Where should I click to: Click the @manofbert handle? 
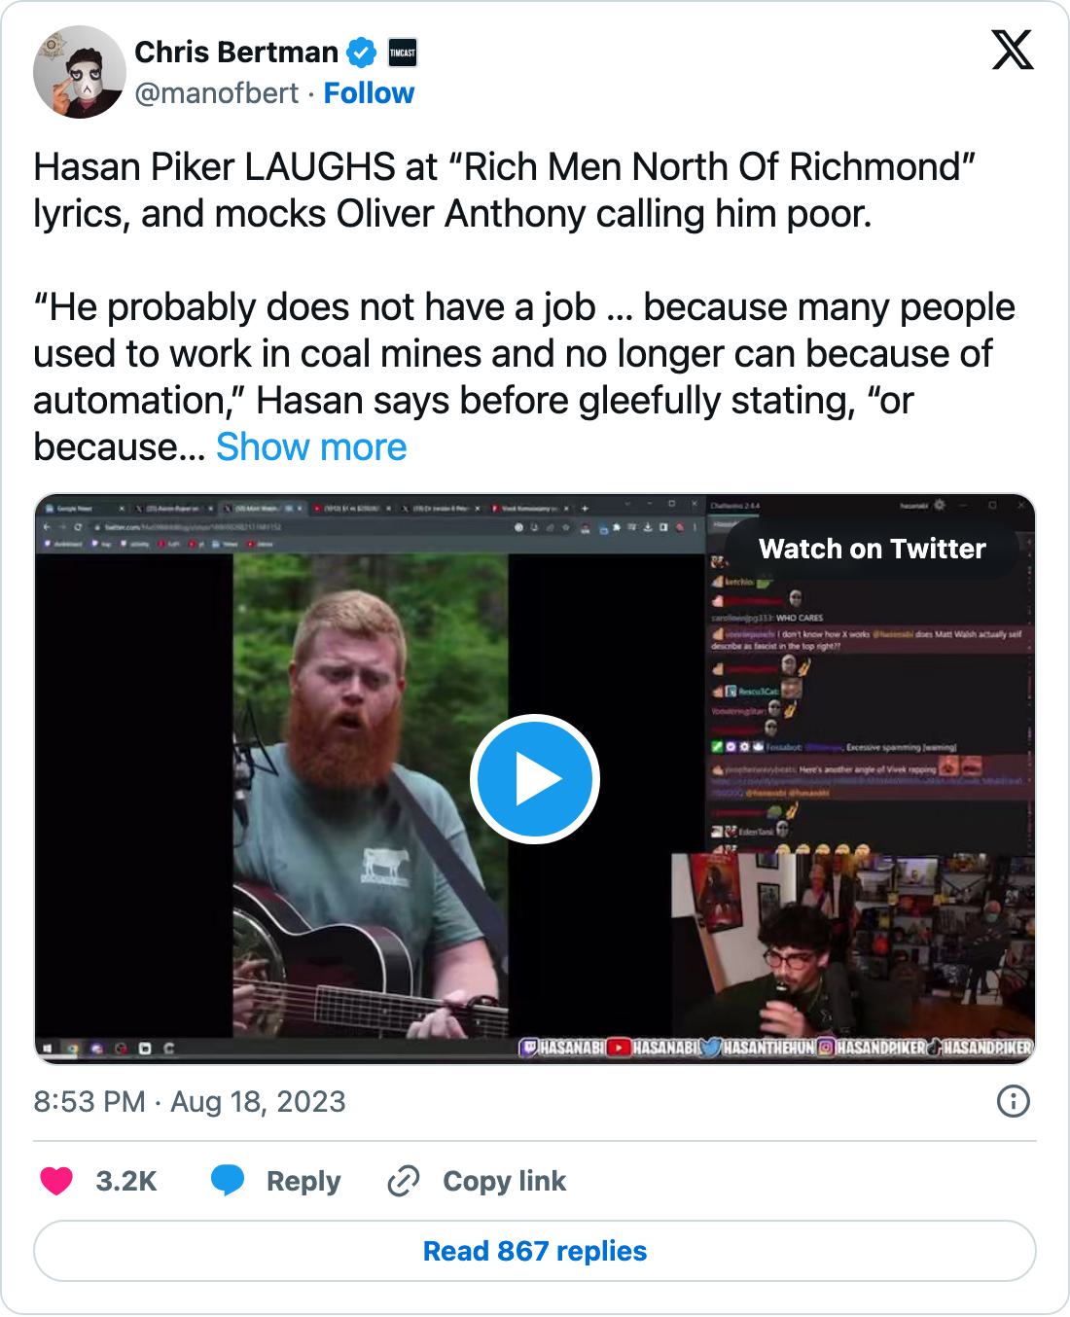[217, 93]
